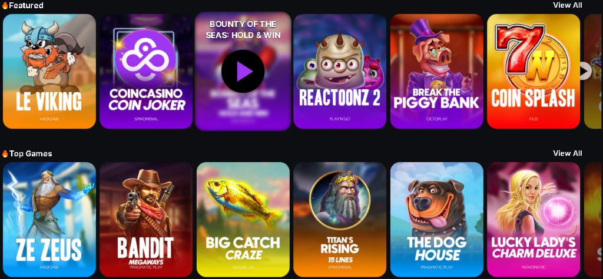Click the flame icon beside Featured heading
The width and height of the screenshot is (603, 279).
point(5,5)
